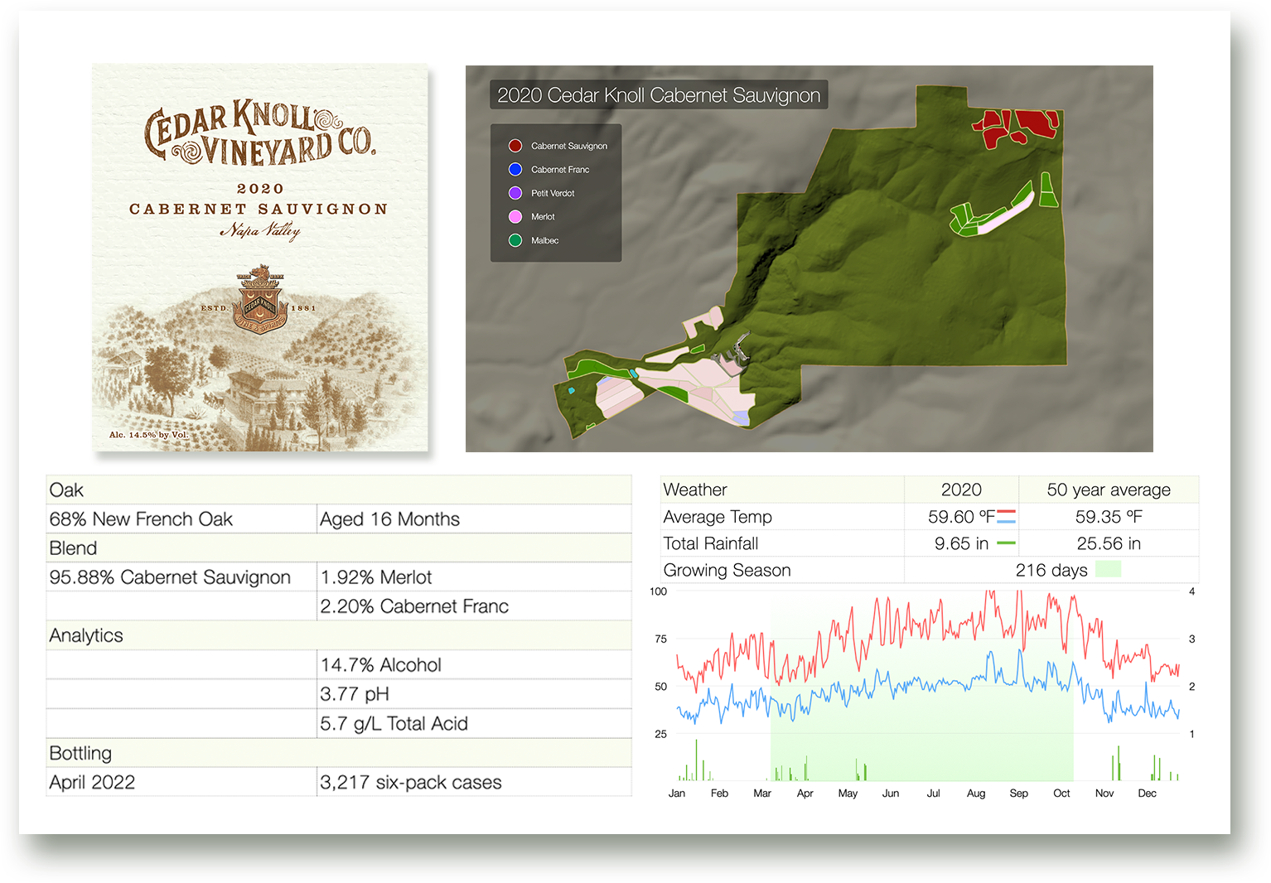Image resolution: width=1271 pixels, height=883 pixels.
Task: Click the 'Jun' month label on chart axis
Action: point(891,793)
